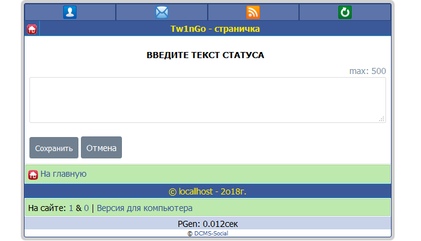
Task: Click the Tw1nGo - страничка title
Action: coord(215,29)
